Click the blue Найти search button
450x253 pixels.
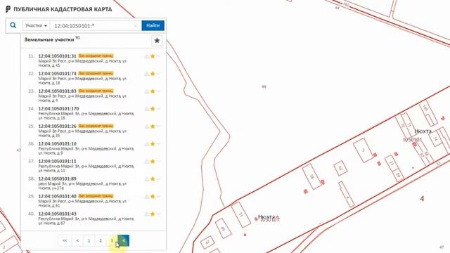[153, 25]
